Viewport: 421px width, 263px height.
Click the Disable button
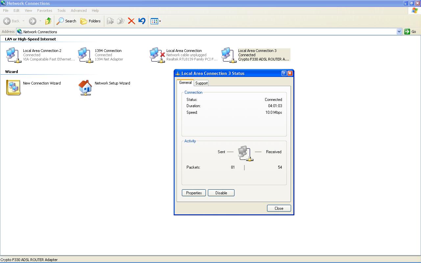[x=221, y=193]
